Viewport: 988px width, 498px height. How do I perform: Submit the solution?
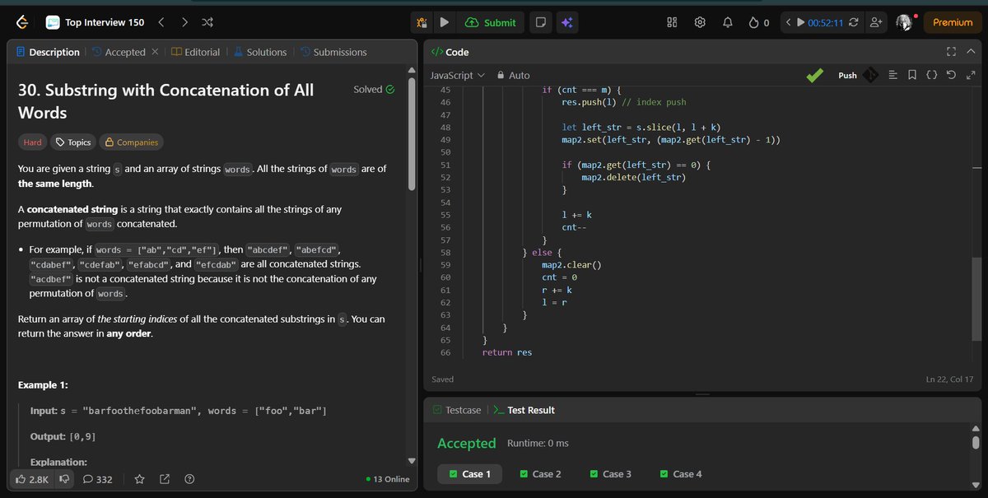pyautogui.click(x=491, y=23)
